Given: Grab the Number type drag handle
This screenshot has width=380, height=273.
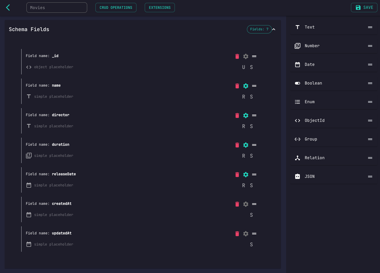Looking at the screenshot, I should click(370, 46).
